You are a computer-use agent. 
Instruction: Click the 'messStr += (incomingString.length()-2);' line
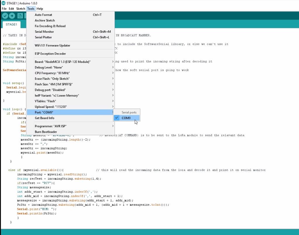[56, 140]
